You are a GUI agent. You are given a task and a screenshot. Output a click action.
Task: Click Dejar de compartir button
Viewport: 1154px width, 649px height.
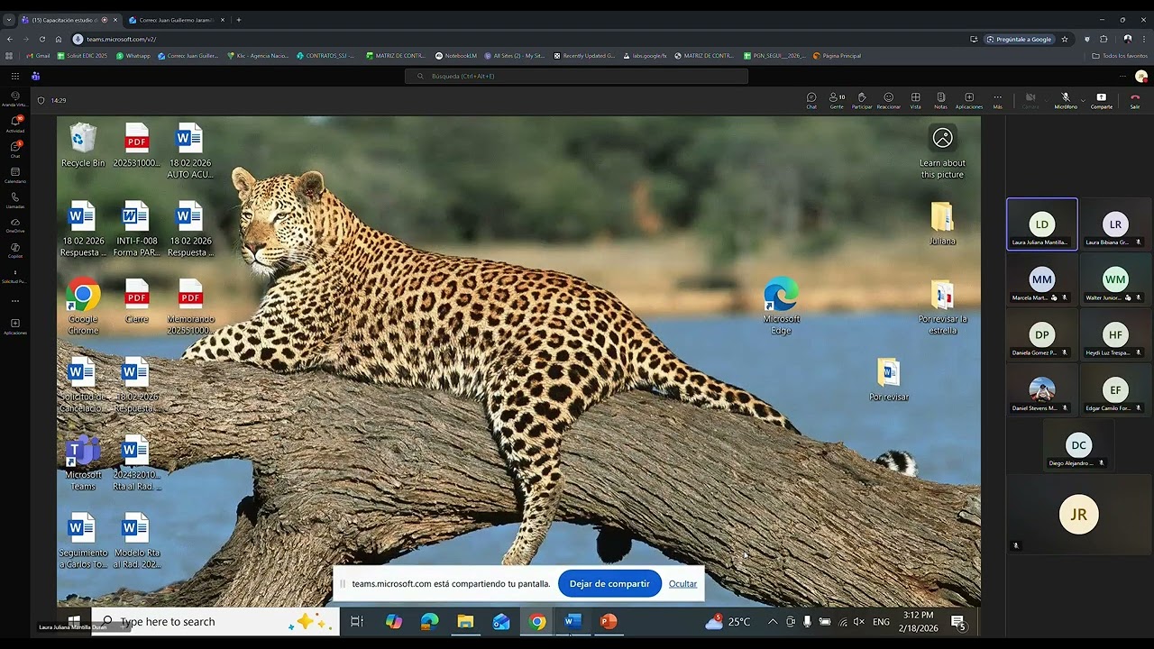[x=609, y=583]
